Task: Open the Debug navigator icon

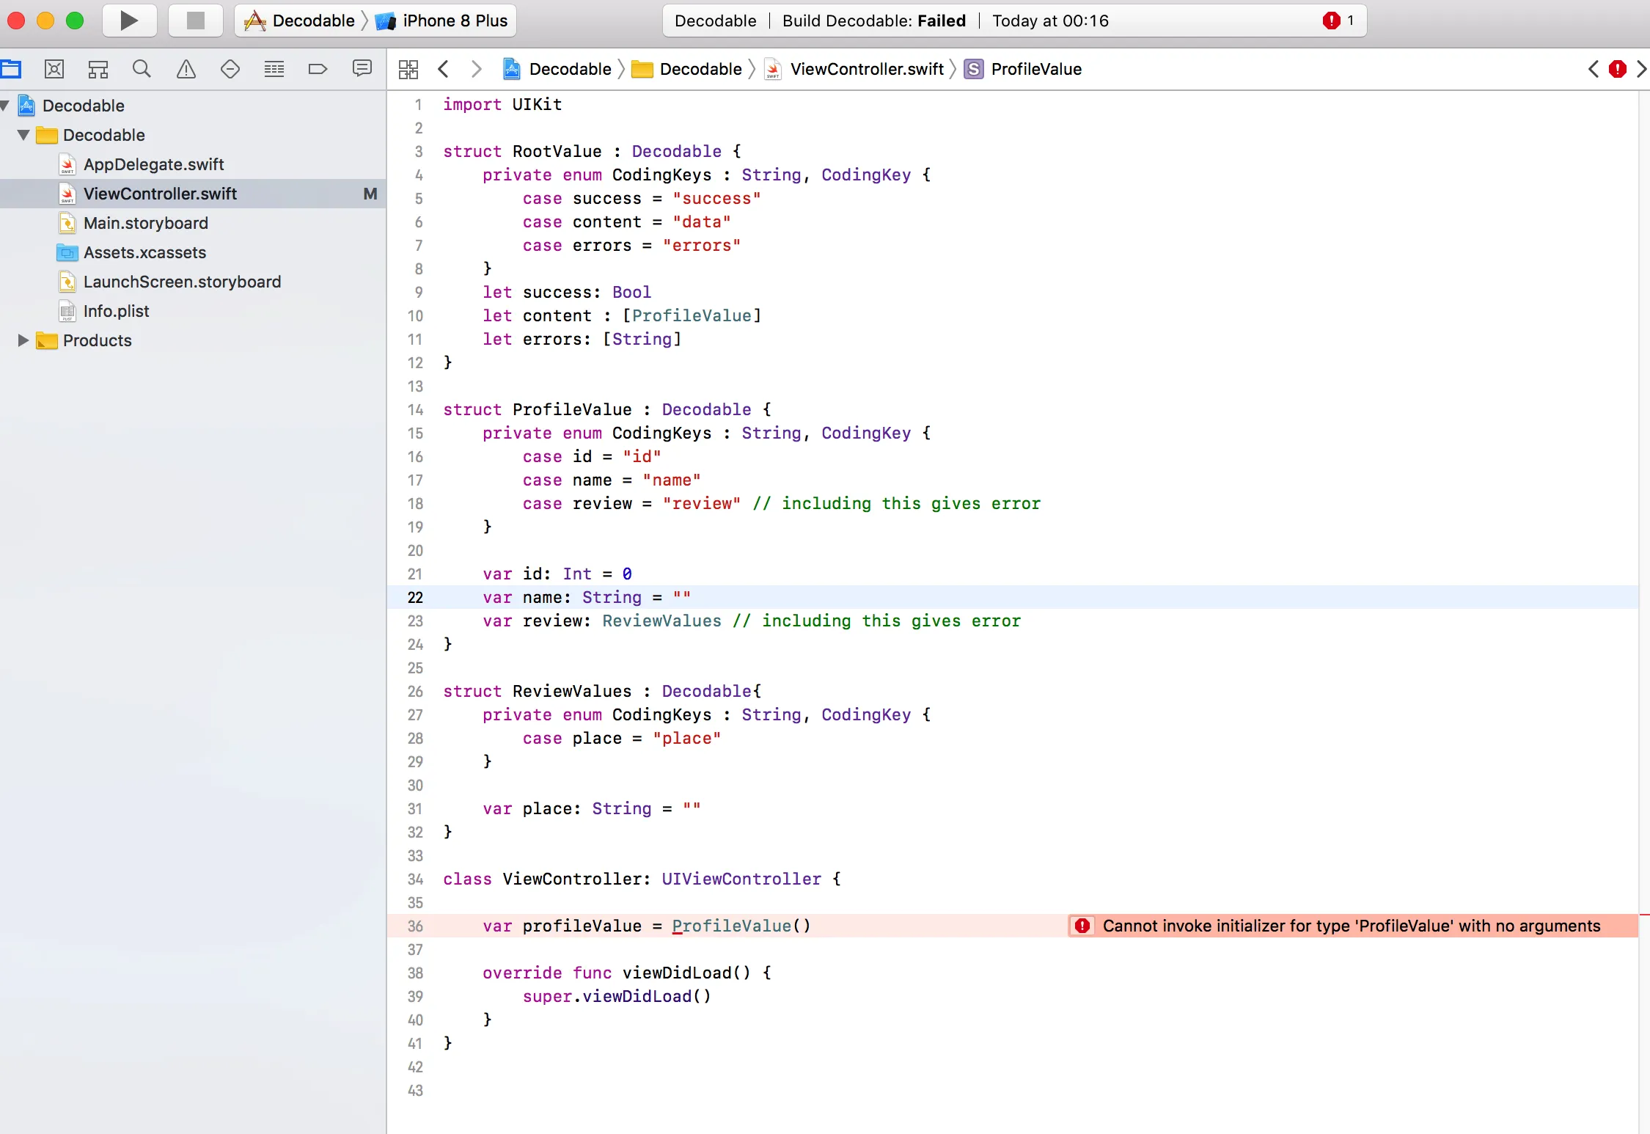Action: 274,69
